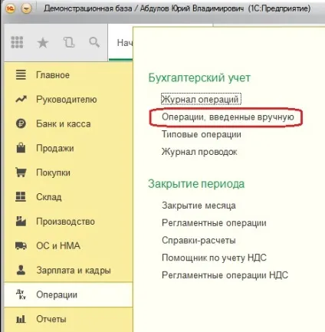This screenshot has height=332, width=325.
Task: Click the Бухгалтерский учет heading
Action: point(199,77)
